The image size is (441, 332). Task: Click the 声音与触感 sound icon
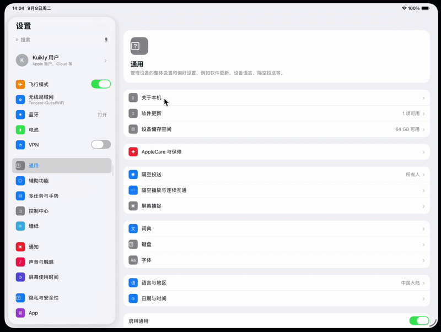20,262
